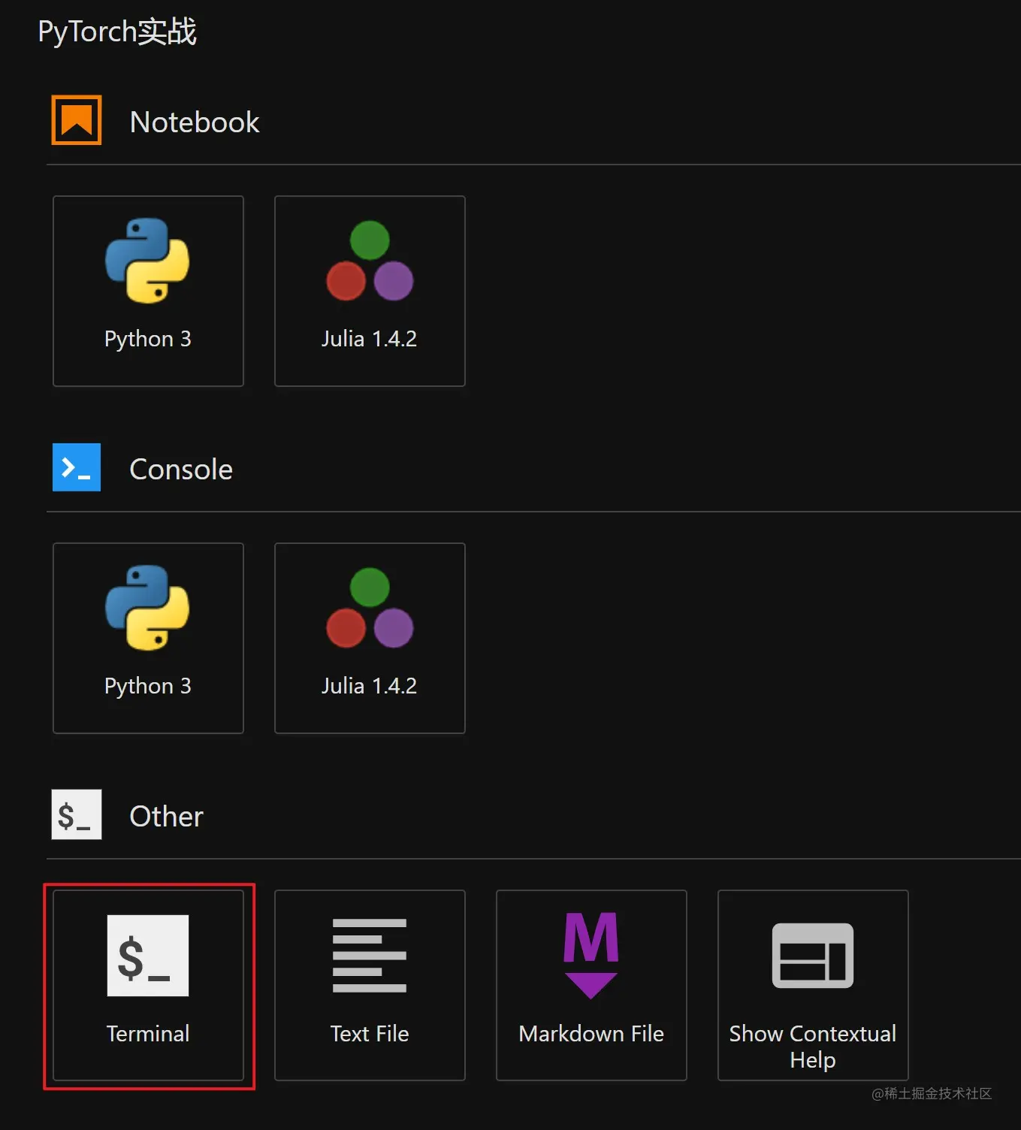This screenshot has width=1021, height=1130.
Task: Click the Other section heading
Action: 166,816
